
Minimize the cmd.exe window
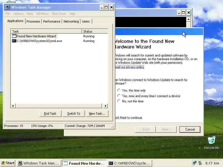(x=179, y=13)
